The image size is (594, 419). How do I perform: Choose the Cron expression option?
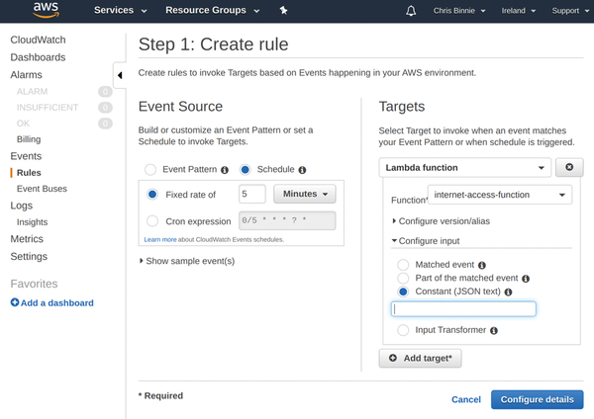[x=152, y=220]
